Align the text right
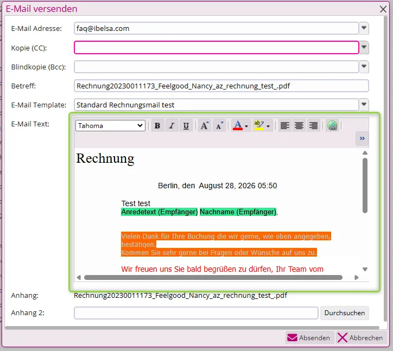 coord(313,125)
